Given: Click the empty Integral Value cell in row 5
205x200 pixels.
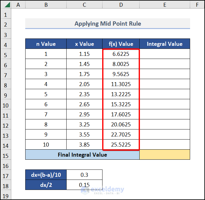Looking at the screenshot, I should [165, 54].
